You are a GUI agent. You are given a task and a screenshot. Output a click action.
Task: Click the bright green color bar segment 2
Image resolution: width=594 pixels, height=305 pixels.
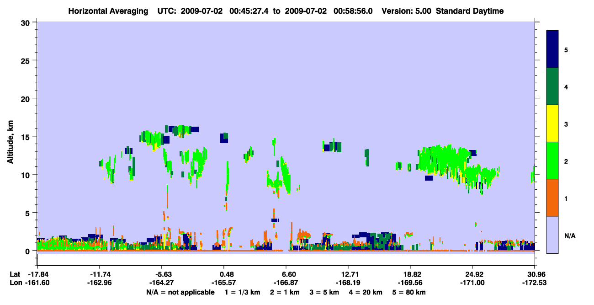click(552, 161)
